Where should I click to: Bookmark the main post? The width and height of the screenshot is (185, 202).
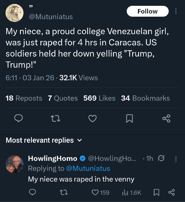point(129,118)
